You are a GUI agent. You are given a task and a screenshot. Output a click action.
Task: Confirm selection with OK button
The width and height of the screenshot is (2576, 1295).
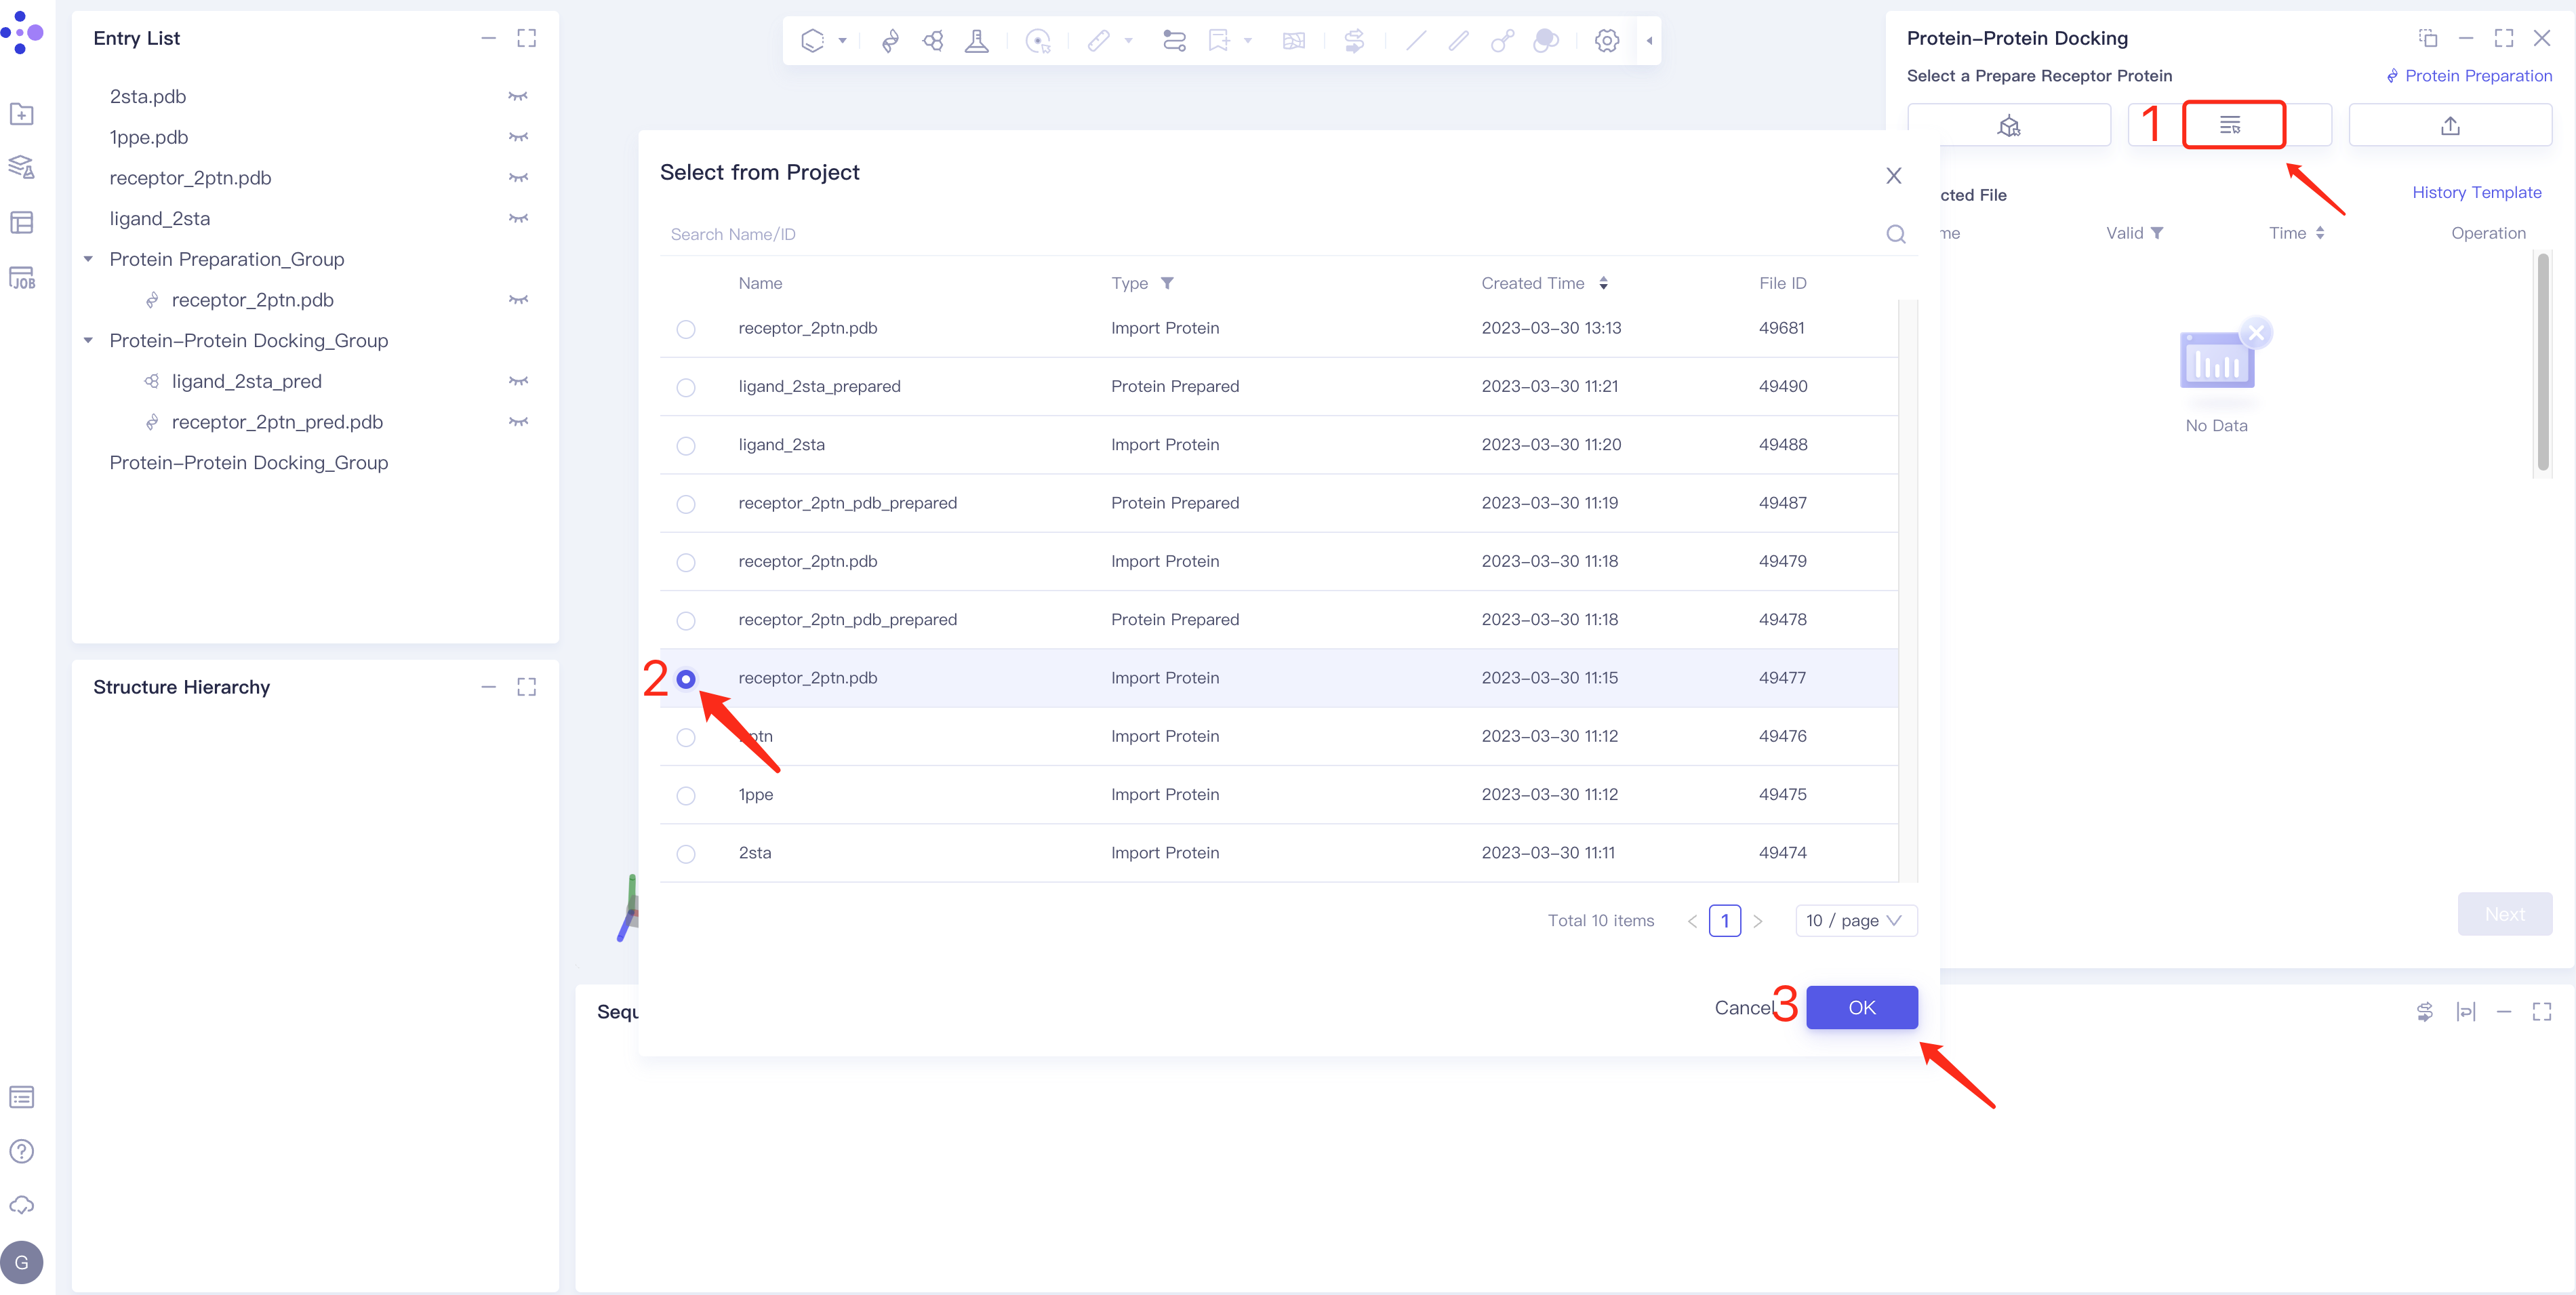point(1861,1007)
